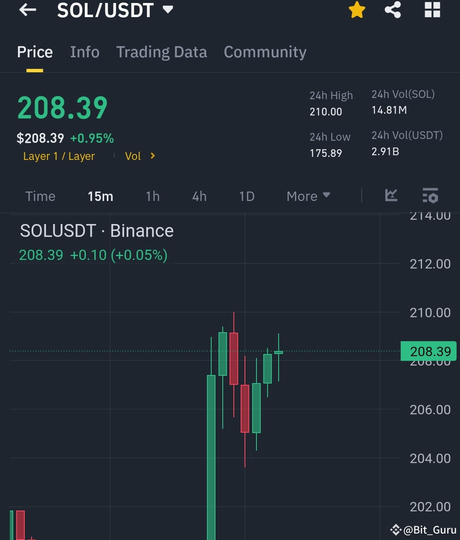
Task: Open the Layer 1 / Layer category link
Action: [59, 156]
